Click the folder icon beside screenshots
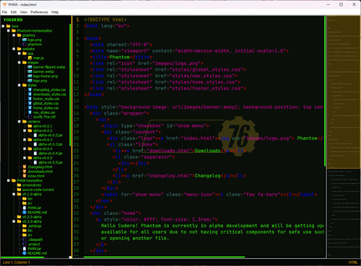This screenshot has height=266, width=361. coord(19,185)
